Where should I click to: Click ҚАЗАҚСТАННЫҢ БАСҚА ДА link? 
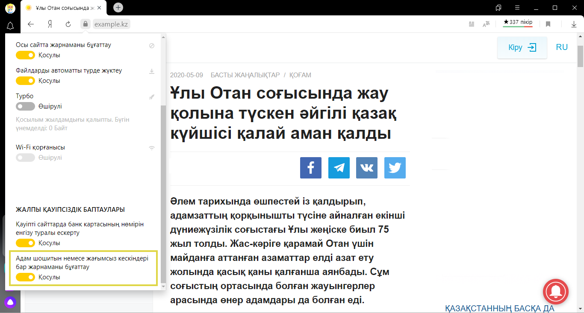[x=500, y=308]
